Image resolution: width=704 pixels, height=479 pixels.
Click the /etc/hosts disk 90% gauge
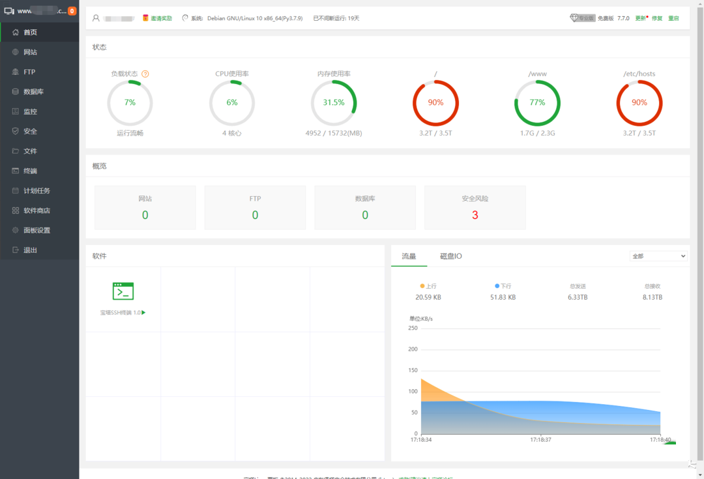639,103
